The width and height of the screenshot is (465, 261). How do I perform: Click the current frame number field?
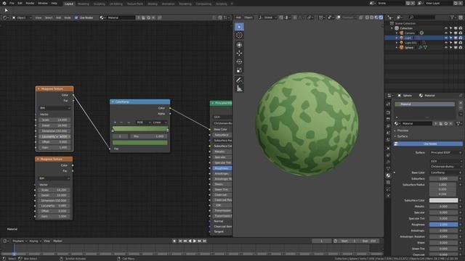coord(321,241)
